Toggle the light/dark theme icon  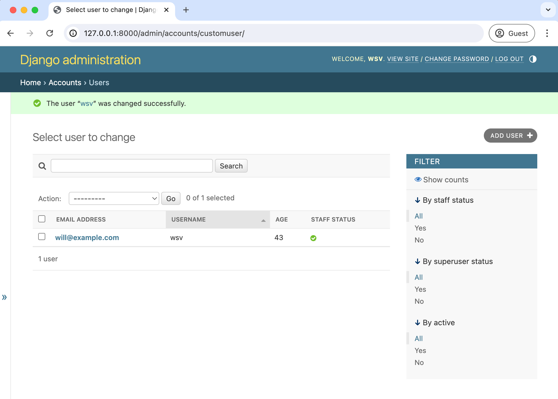(x=533, y=59)
